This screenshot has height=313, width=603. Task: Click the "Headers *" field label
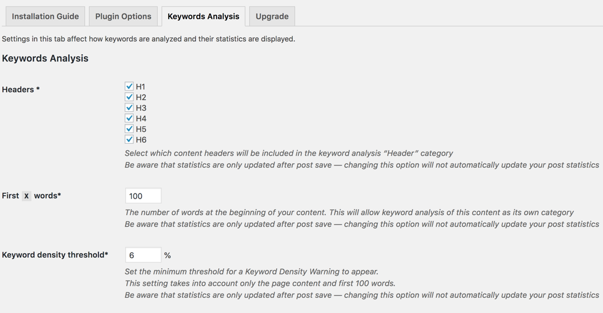21,89
